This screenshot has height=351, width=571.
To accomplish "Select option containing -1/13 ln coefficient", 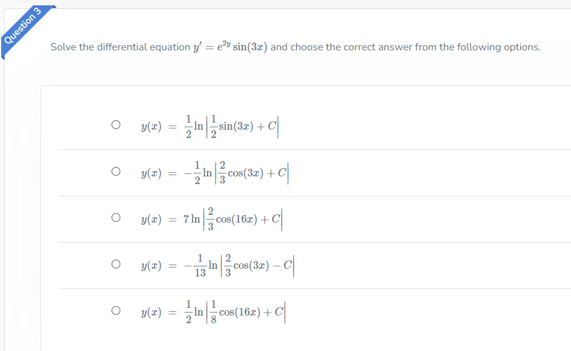I will (x=116, y=264).
